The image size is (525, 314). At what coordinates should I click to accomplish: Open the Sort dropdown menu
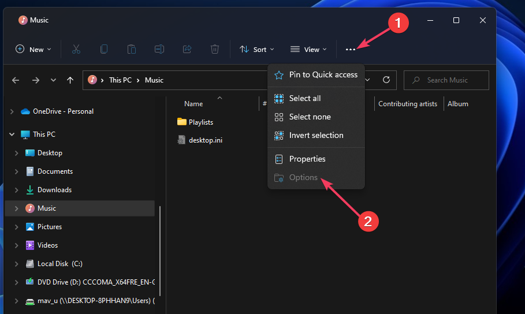(257, 50)
